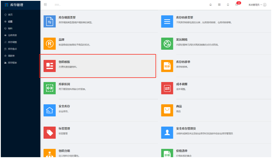
Task: Open the 品牌 title link
Action: click(62, 40)
